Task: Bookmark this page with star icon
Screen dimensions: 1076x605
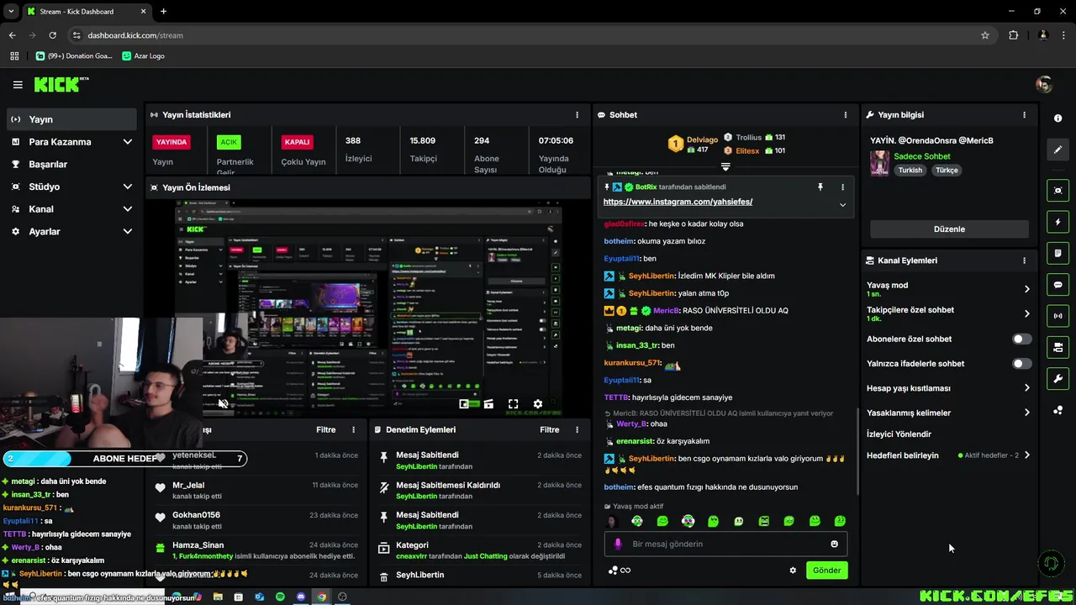Action: pyautogui.click(x=985, y=35)
